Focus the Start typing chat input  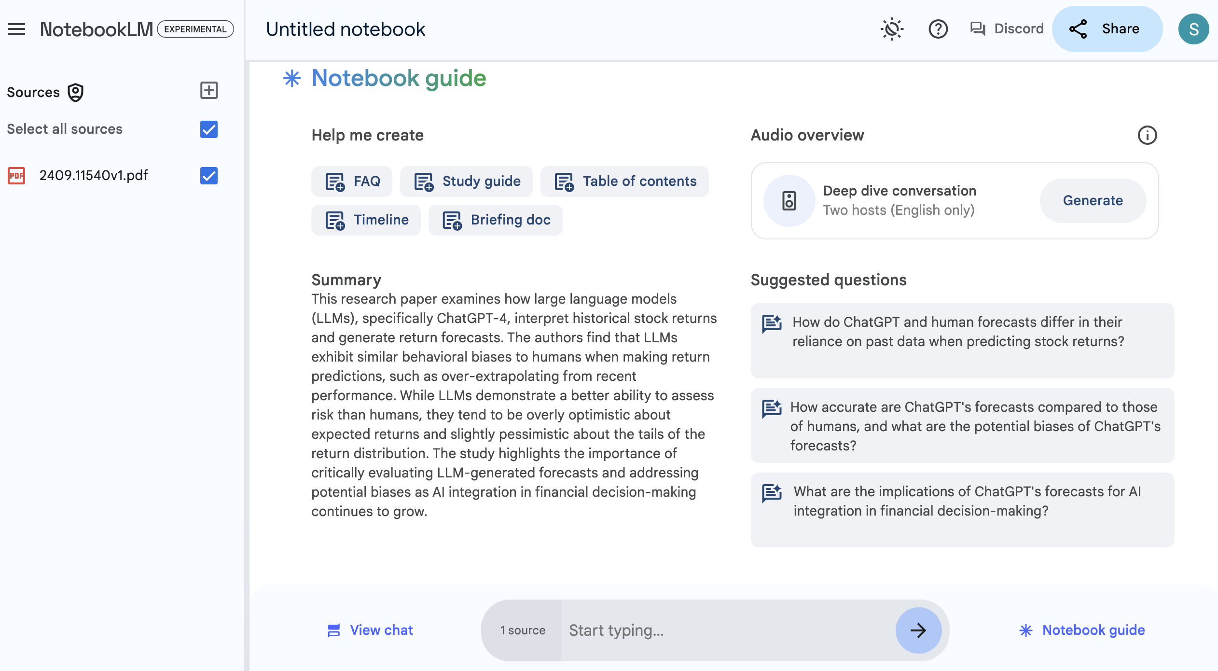(728, 630)
